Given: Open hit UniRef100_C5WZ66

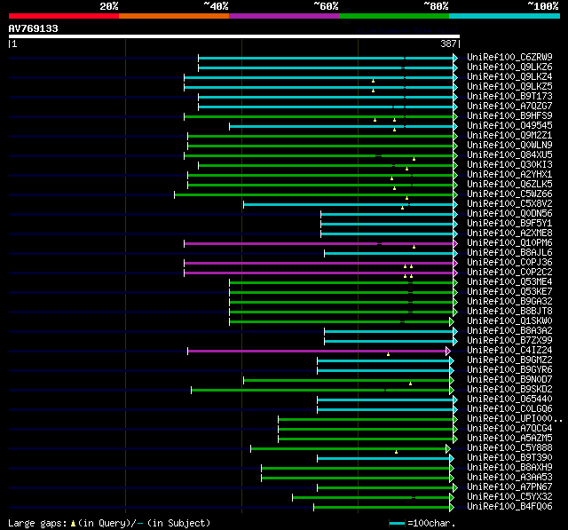Looking at the screenshot, I should click(509, 194).
